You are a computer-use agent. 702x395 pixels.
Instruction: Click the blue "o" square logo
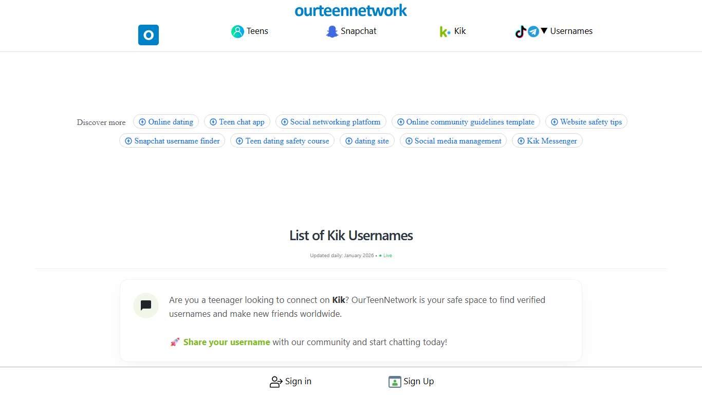tap(148, 35)
